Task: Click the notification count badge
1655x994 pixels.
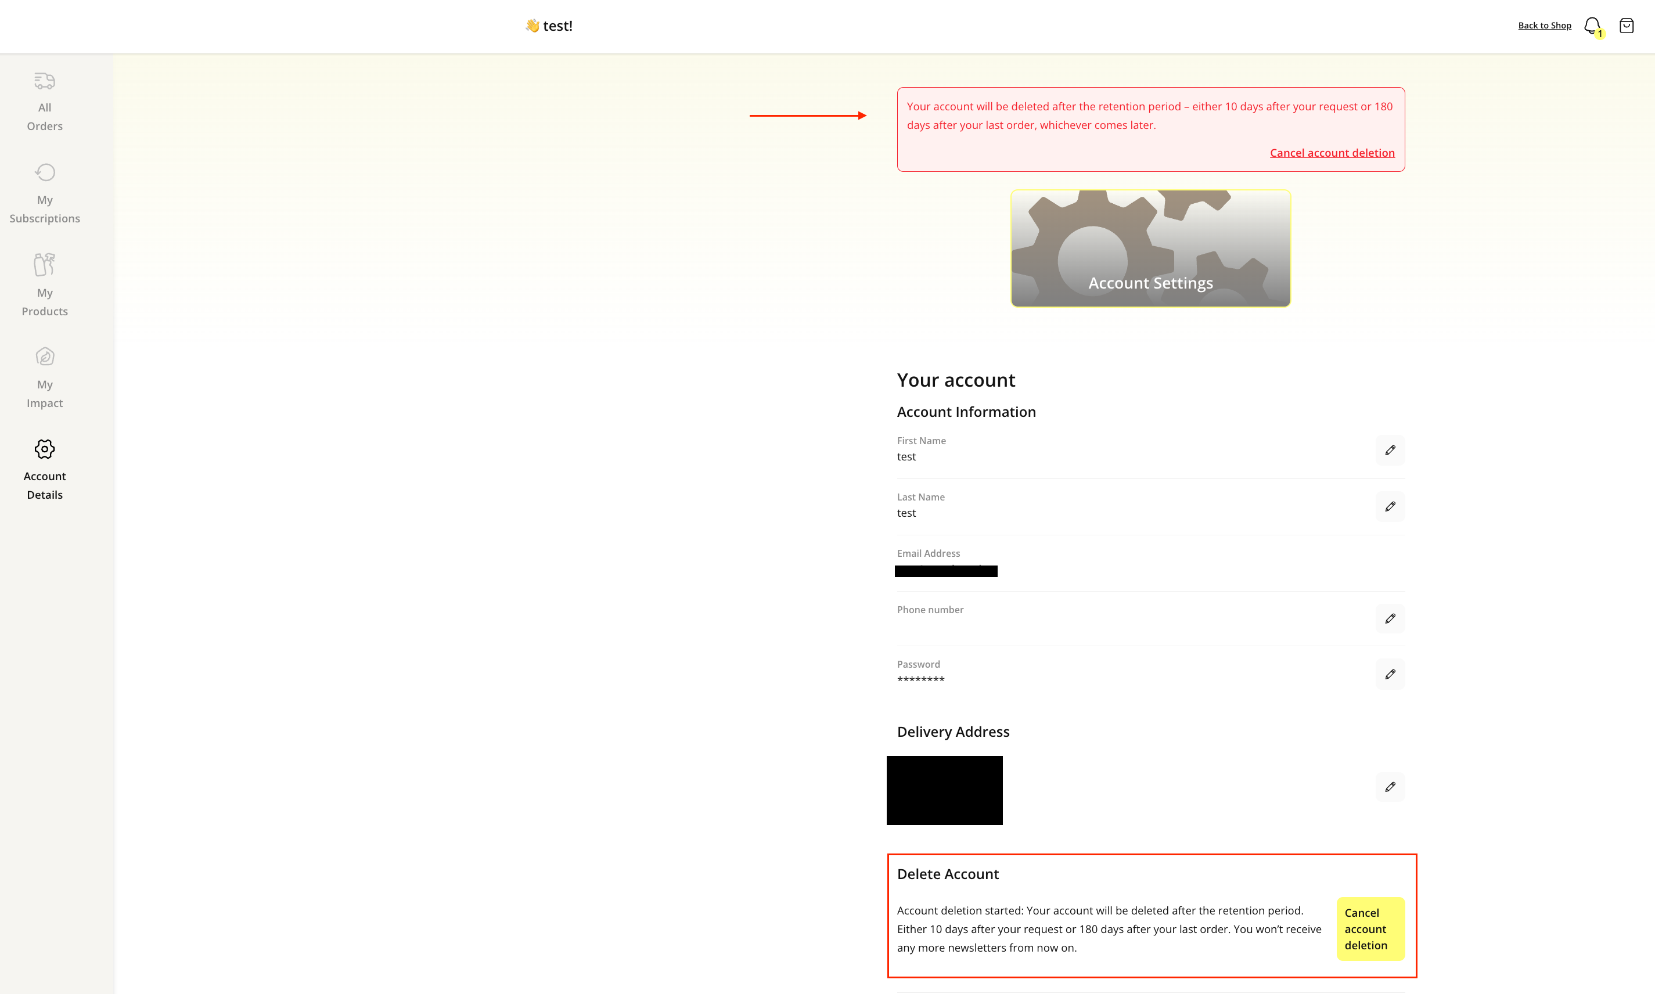Action: pyautogui.click(x=1600, y=34)
